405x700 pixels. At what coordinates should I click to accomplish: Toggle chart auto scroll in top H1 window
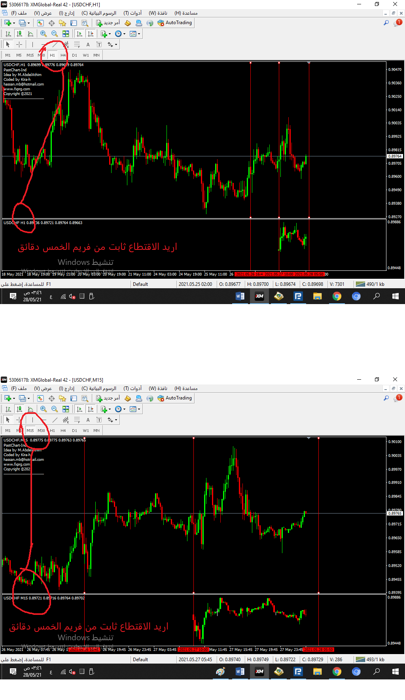79,34
